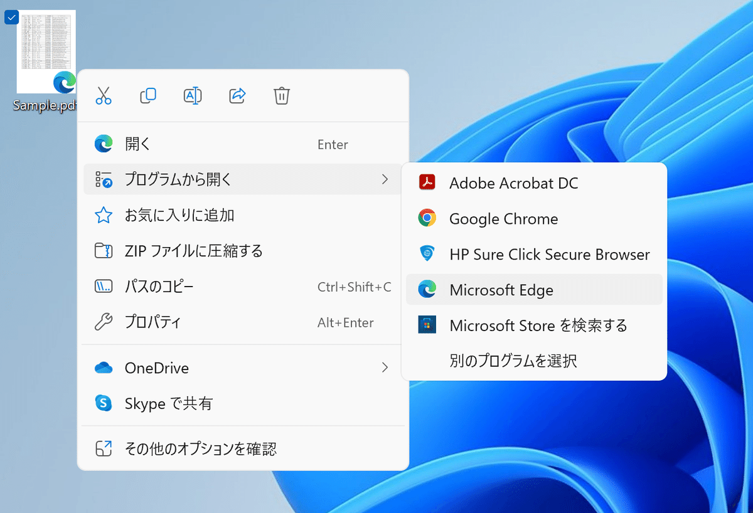Uncheck the Sample.pdf selection checkbox
This screenshot has width=753, height=513.
coord(11,18)
